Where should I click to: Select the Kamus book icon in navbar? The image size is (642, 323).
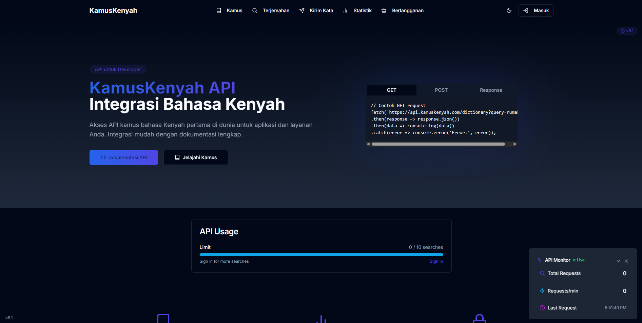click(x=218, y=10)
